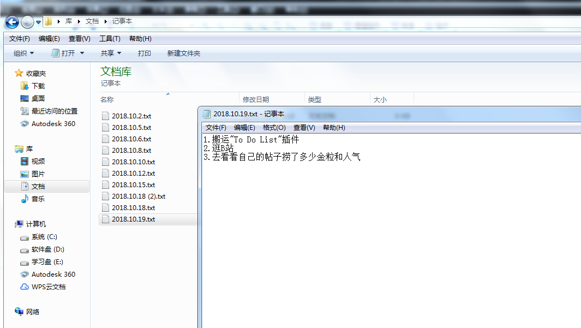Image resolution: width=581 pixels, height=328 pixels.
Task: Open Notepad's 帮助(H) menu
Action: 334,128
